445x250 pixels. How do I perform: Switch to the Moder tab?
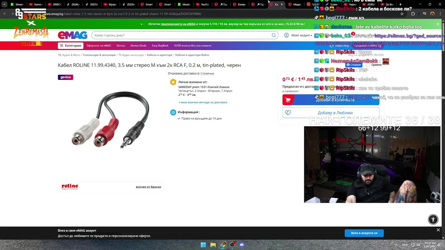pos(184,5)
